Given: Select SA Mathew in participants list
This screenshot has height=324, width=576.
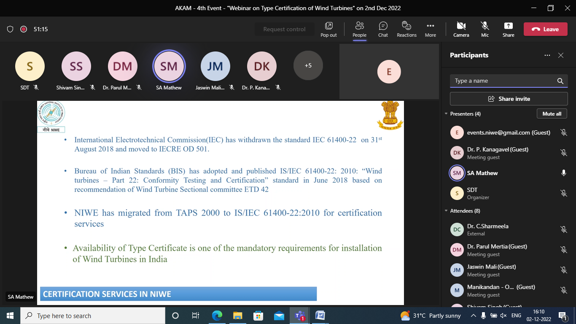Looking at the screenshot, I should 482,173.
